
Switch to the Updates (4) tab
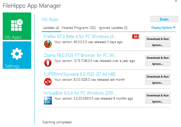pyautogui.click(x=51, y=28)
